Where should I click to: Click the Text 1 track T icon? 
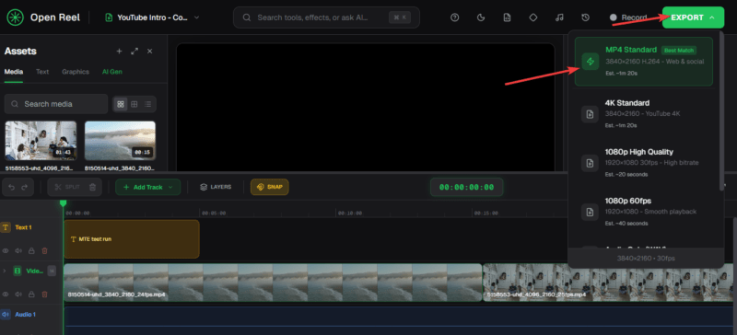[6, 227]
